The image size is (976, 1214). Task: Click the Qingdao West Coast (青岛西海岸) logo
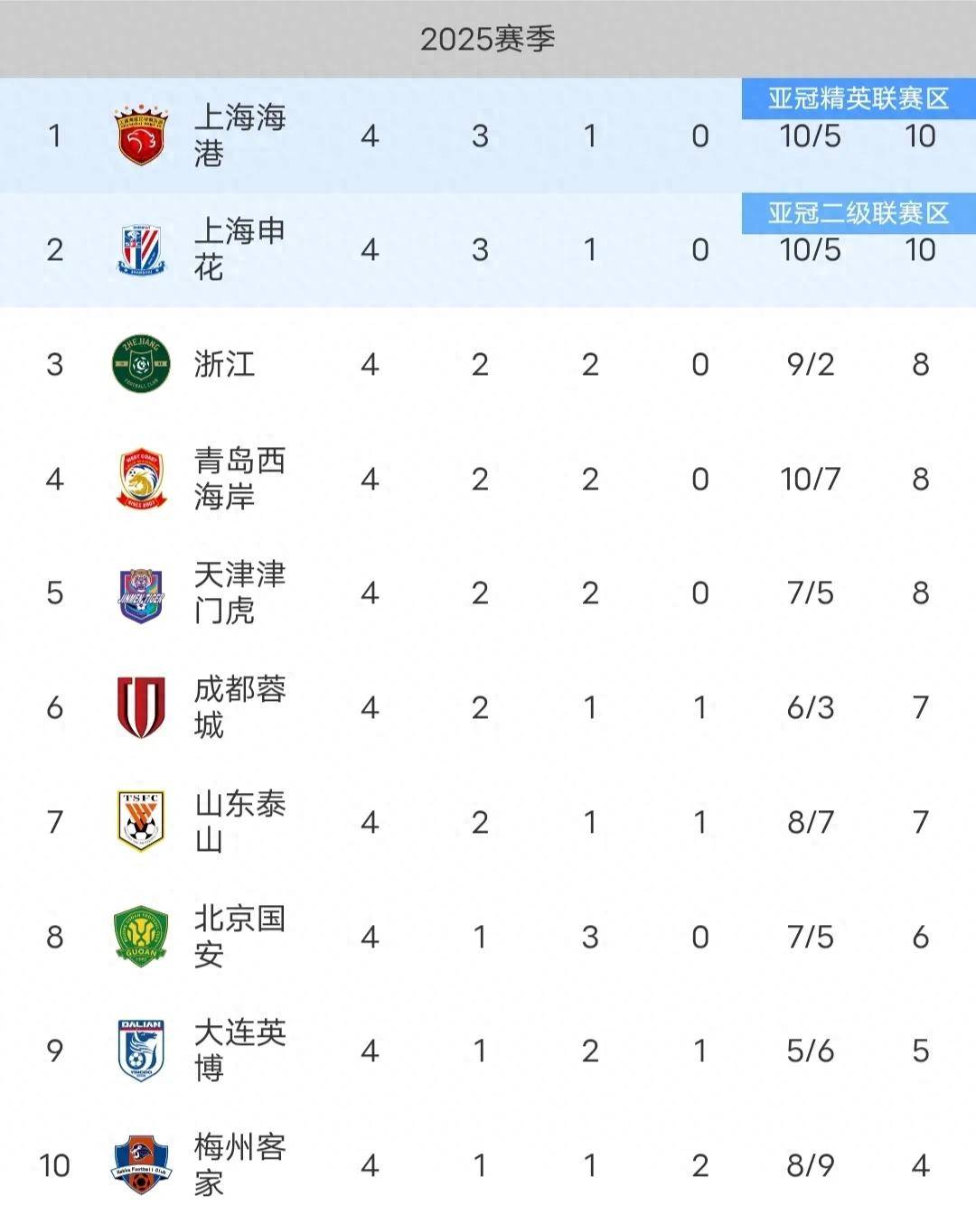pyautogui.click(x=141, y=479)
